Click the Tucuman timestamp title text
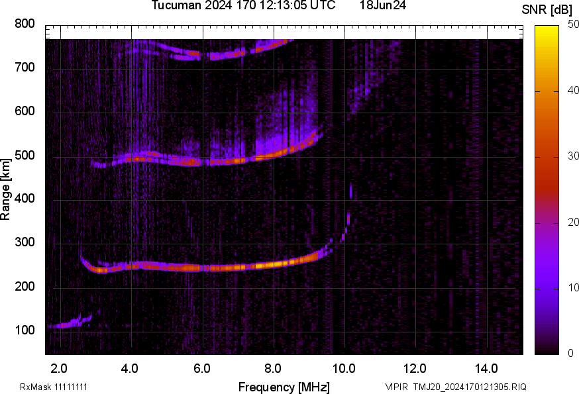The width and height of the screenshot is (579, 394). click(x=247, y=6)
